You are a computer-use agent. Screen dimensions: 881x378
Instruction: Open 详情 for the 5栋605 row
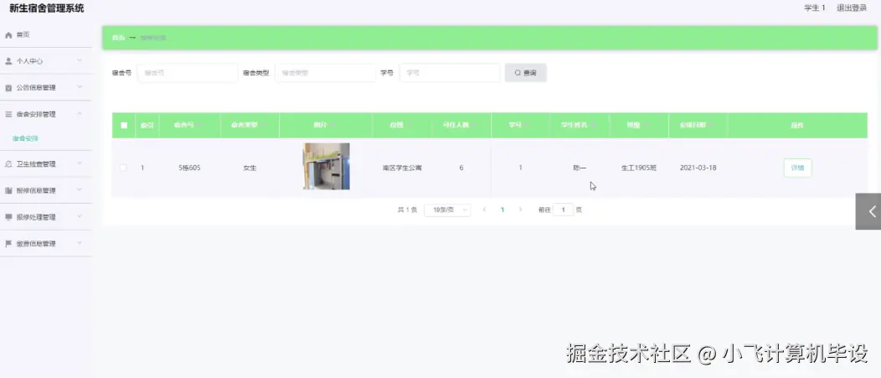coord(797,168)
